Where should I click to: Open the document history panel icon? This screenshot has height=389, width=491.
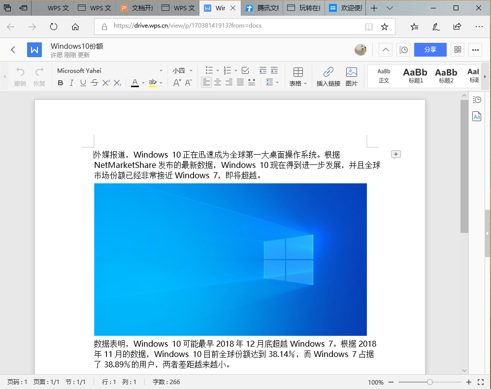tap(403, 50)
